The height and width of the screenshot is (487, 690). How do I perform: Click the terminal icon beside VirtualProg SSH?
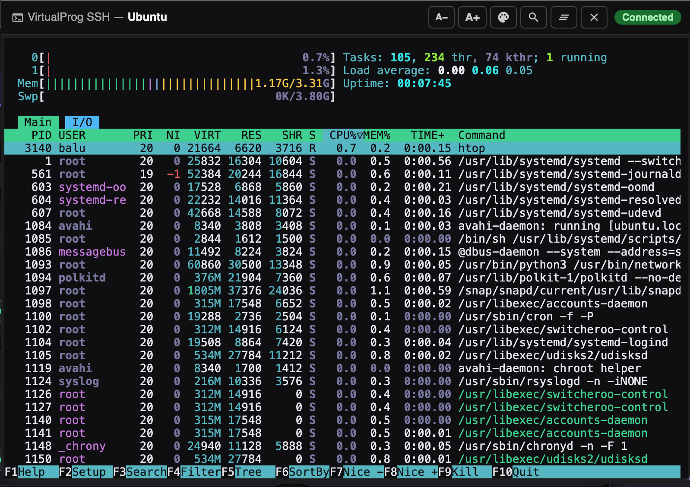(18, 18)
